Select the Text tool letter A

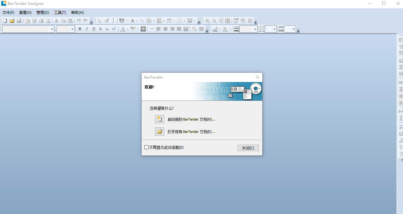[132, 21]
